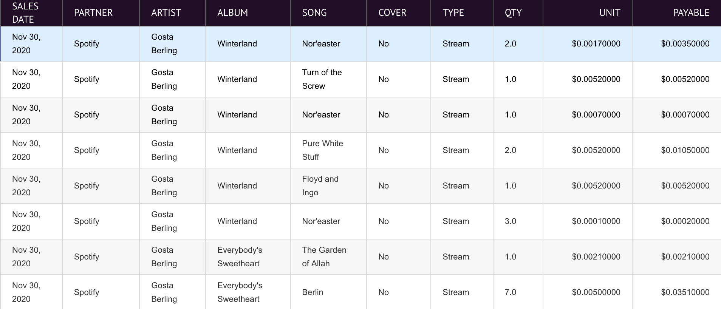This screenshot has height=309, width=721.
Task: Click the $0.00010000 unit price cell
Action: click(x=588, y=221)
